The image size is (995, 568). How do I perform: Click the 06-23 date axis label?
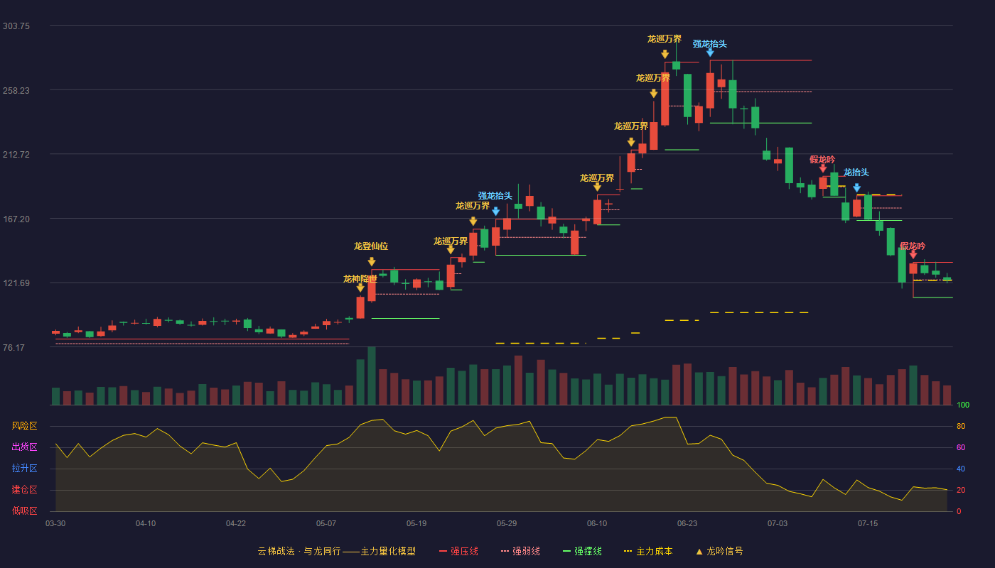click(x=687, y=523)
